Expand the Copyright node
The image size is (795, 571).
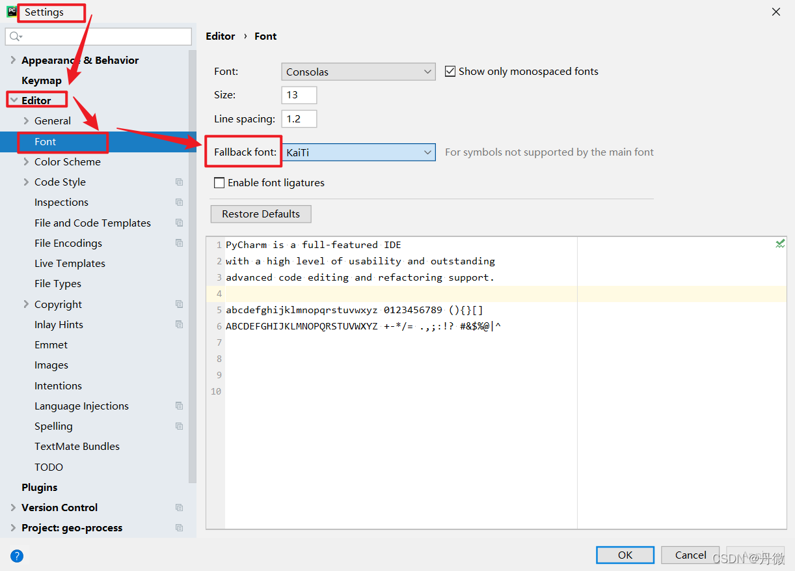[x=26, y=304]
